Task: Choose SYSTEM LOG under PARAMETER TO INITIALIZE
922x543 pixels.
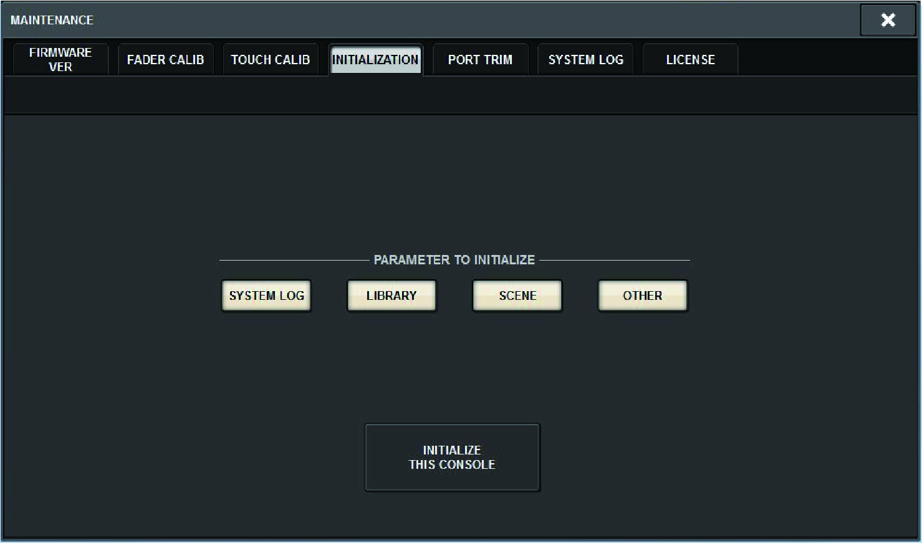Action: pyautogui.click(x=266, y=295)
